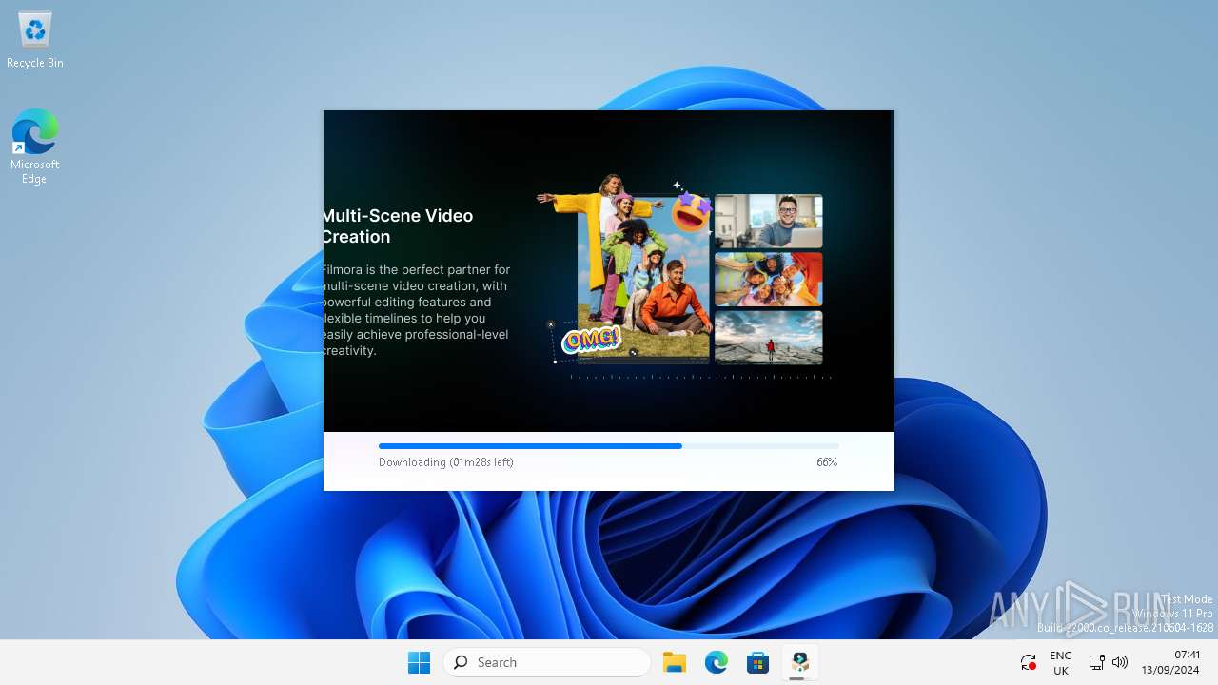Open File Explorer from the taskbar
The width and height of the screenshot is (1218, 685).
point(675,662)
